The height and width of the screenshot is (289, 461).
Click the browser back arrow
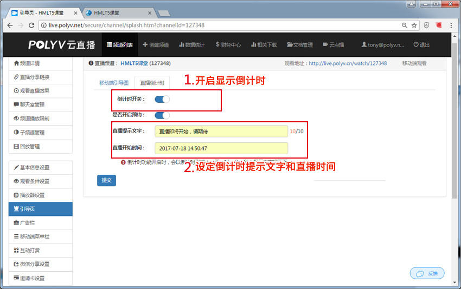(x=10, y=25)
